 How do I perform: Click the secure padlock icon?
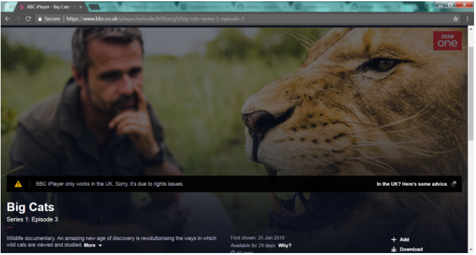coord(40,19)
